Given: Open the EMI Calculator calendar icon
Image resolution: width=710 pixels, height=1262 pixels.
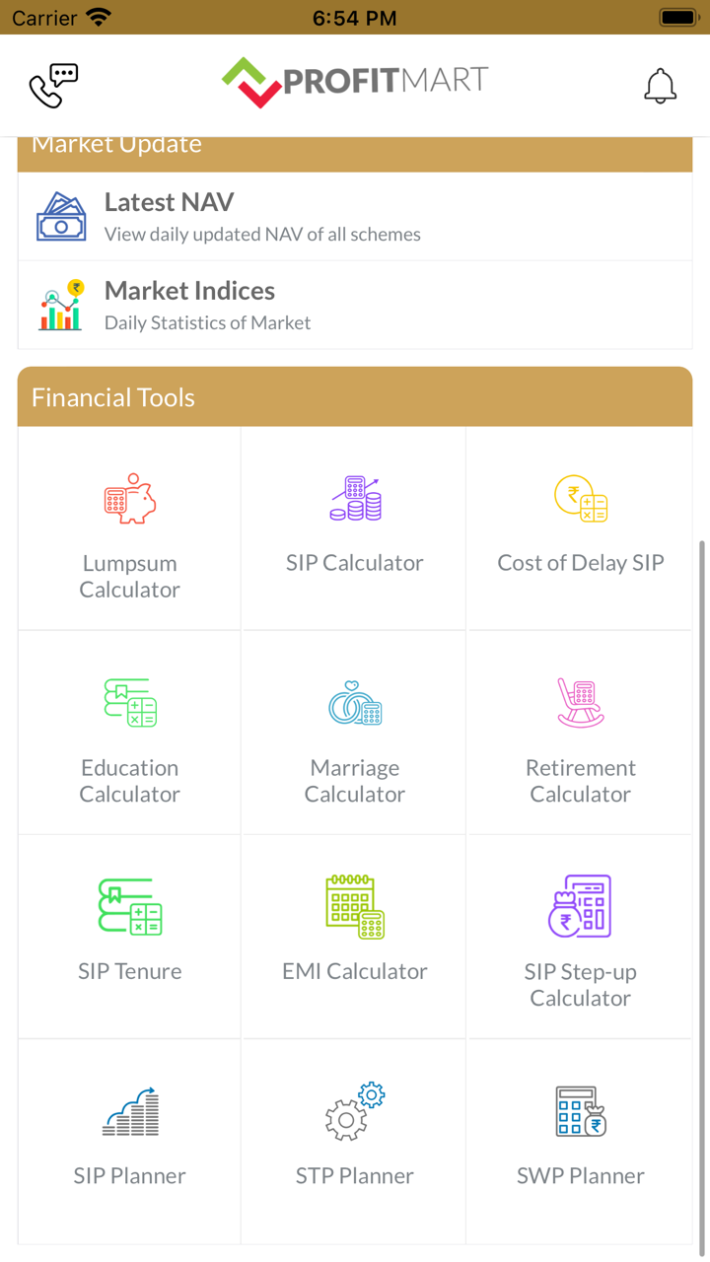Looking at the screenshot, I should 355,907.
